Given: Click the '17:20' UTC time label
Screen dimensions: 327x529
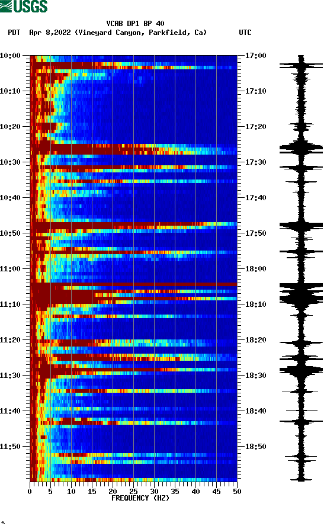Looking at the screenshot, I should [255, 127].
